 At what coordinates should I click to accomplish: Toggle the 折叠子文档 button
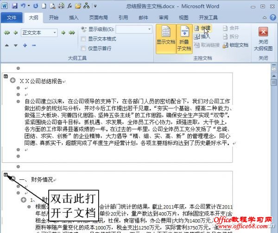pyautogui.click(x=184, y=39)
